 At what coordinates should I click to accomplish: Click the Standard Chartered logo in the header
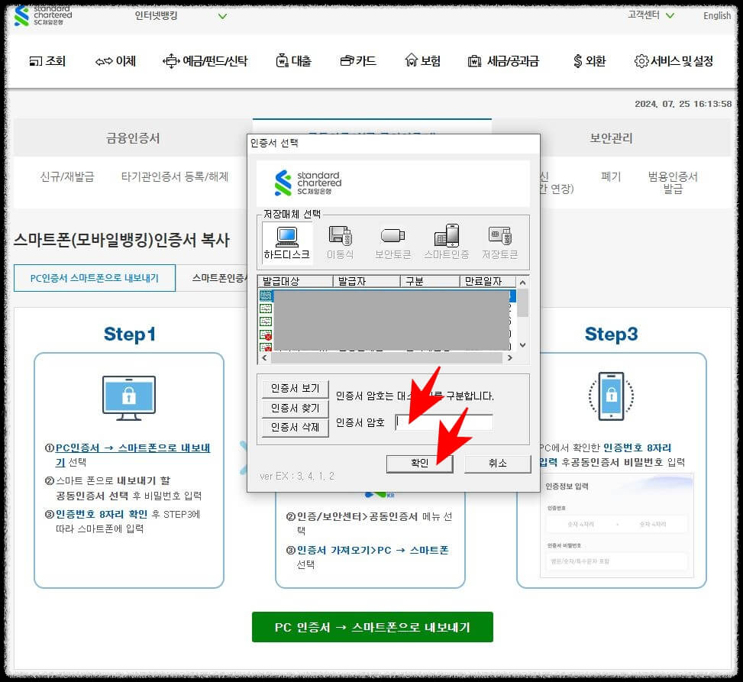pyautogui.click(x=43, y=15)
